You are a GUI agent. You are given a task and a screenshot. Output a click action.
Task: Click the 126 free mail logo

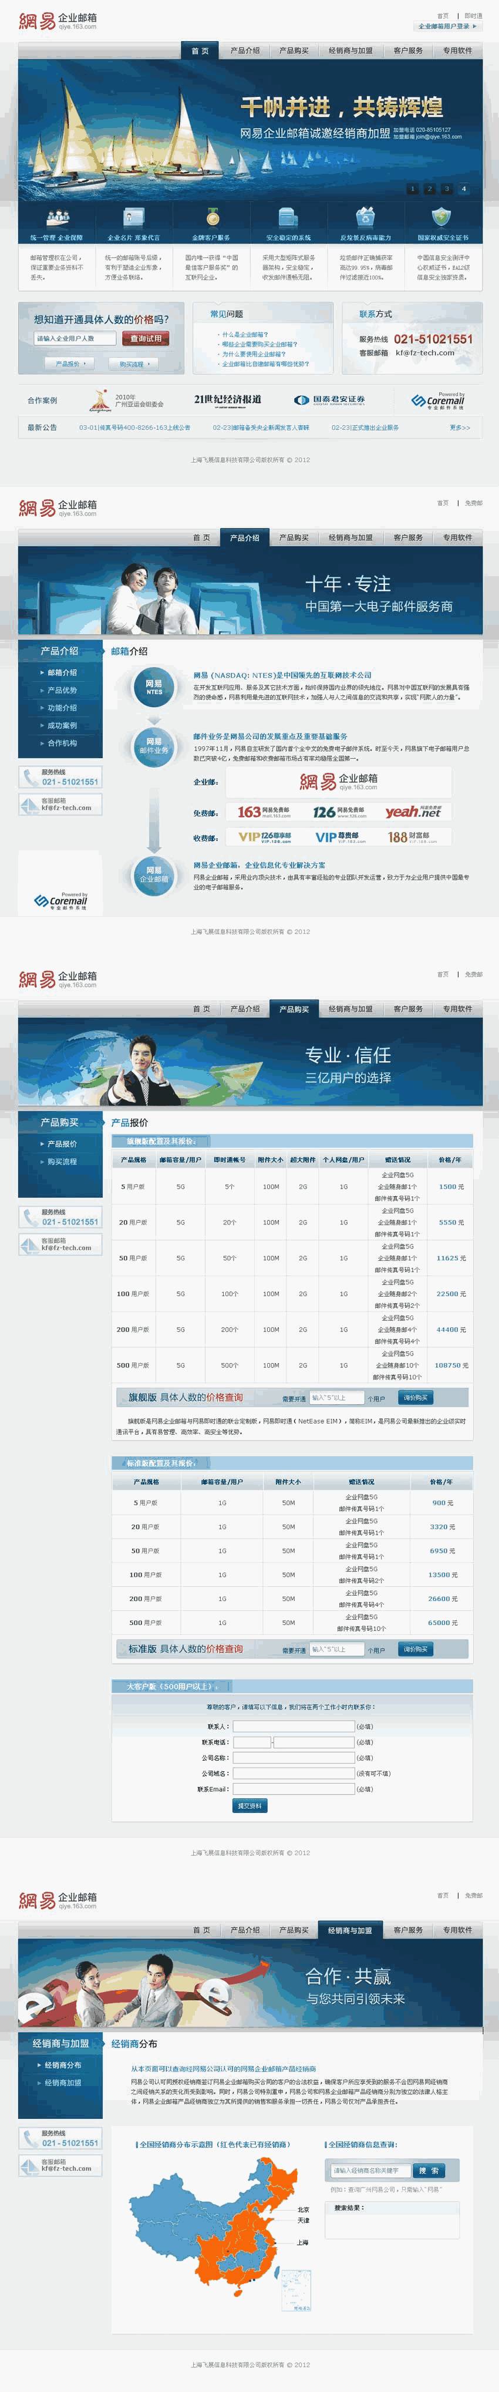[x=339, y=812]
